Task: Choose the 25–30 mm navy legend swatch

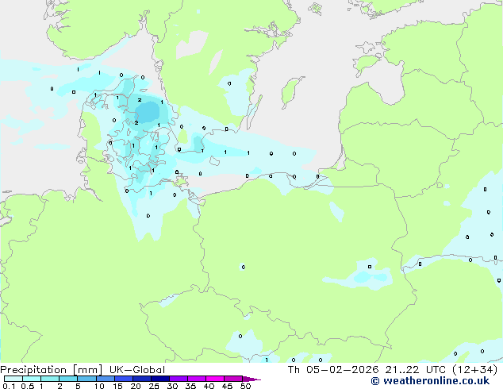Action: coord(160,379)
